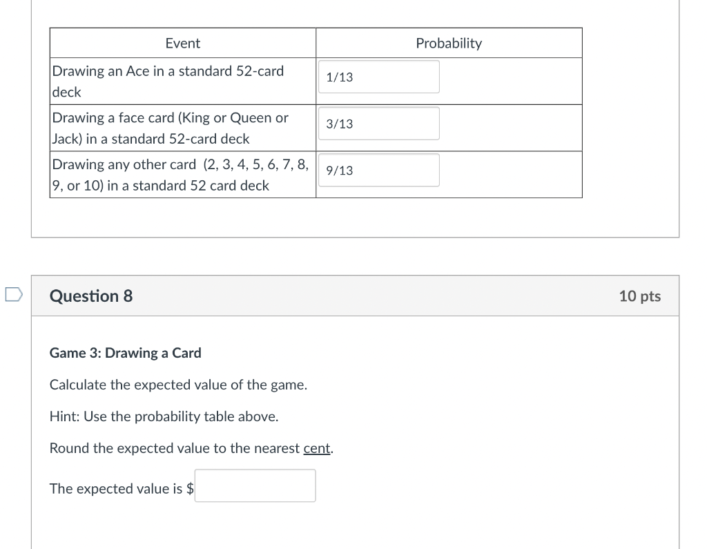Click the underlined word cent

click(316, 448)
